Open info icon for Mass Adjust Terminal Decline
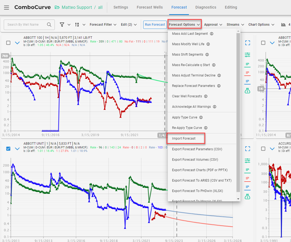This screenshot has width=291, height=242. click(x=219, y=75)
